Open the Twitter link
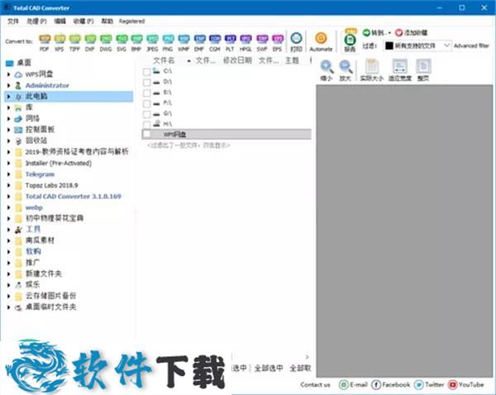 429,384
